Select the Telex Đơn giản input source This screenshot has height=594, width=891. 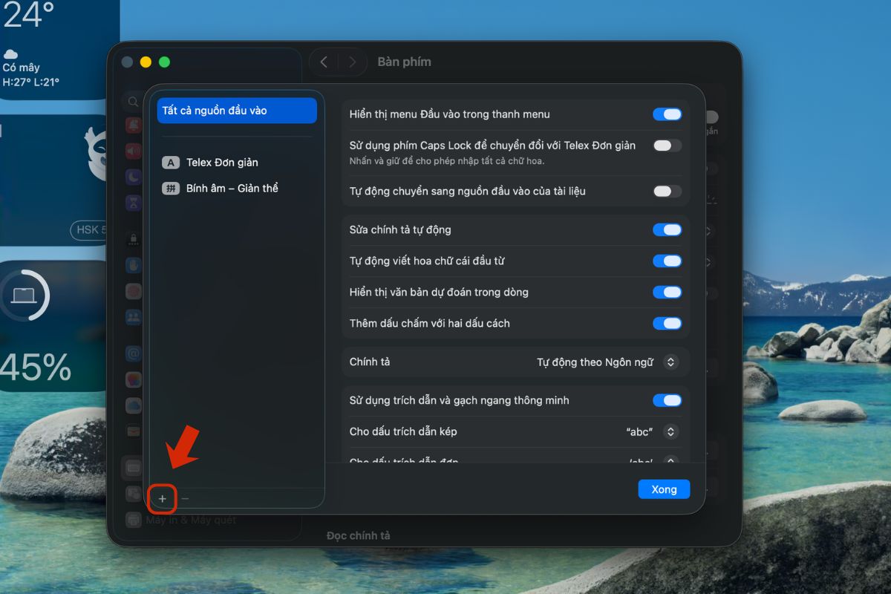(237, 163)
